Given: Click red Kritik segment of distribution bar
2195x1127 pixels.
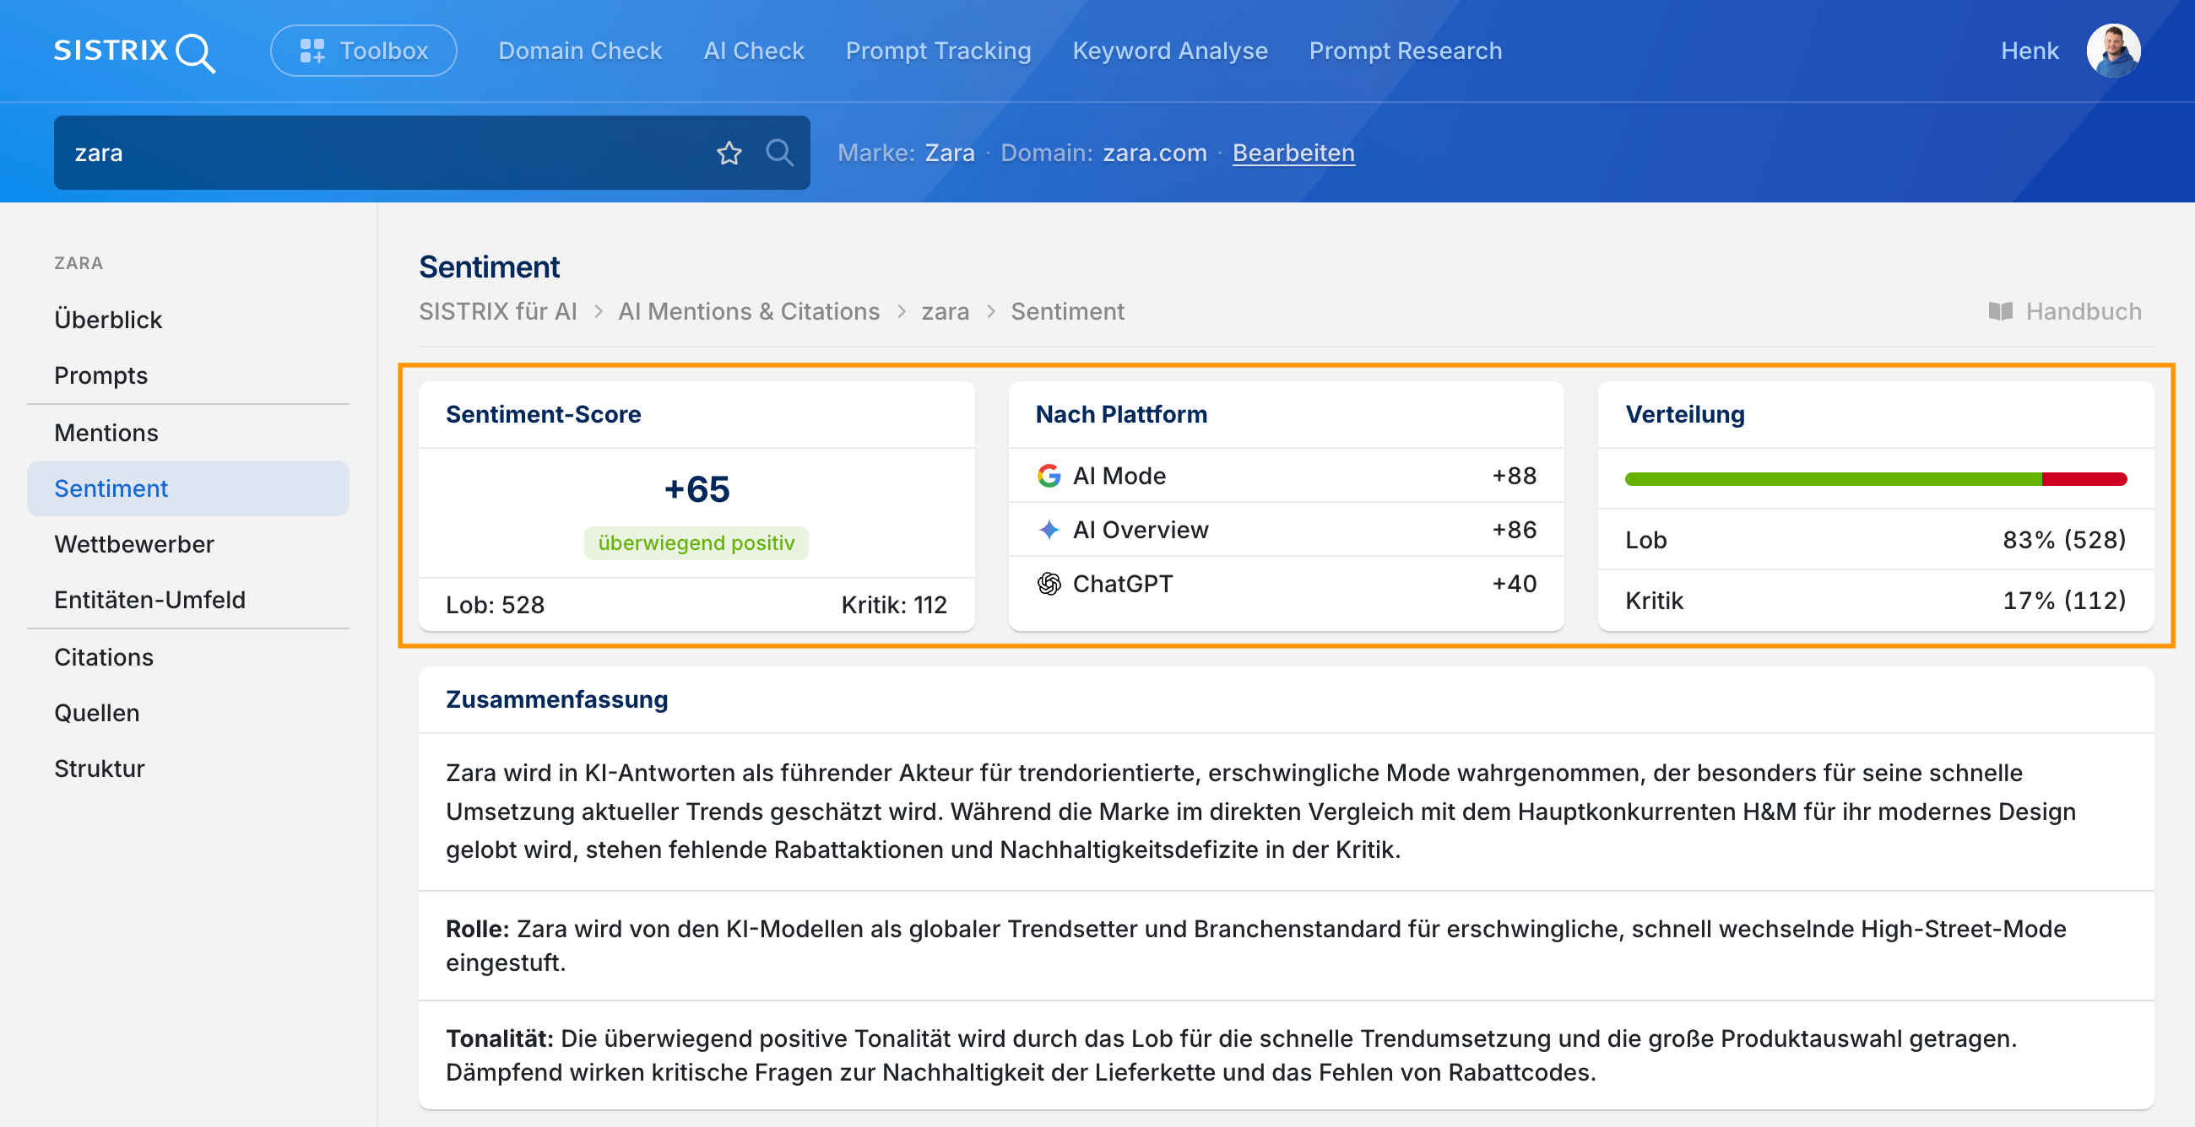Looking at the screenshot, I should (2084, 479).
